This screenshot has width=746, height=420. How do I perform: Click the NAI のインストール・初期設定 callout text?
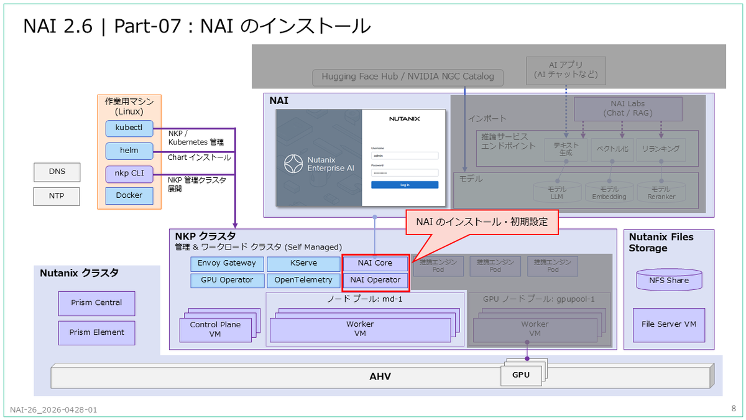coord(482,222)
